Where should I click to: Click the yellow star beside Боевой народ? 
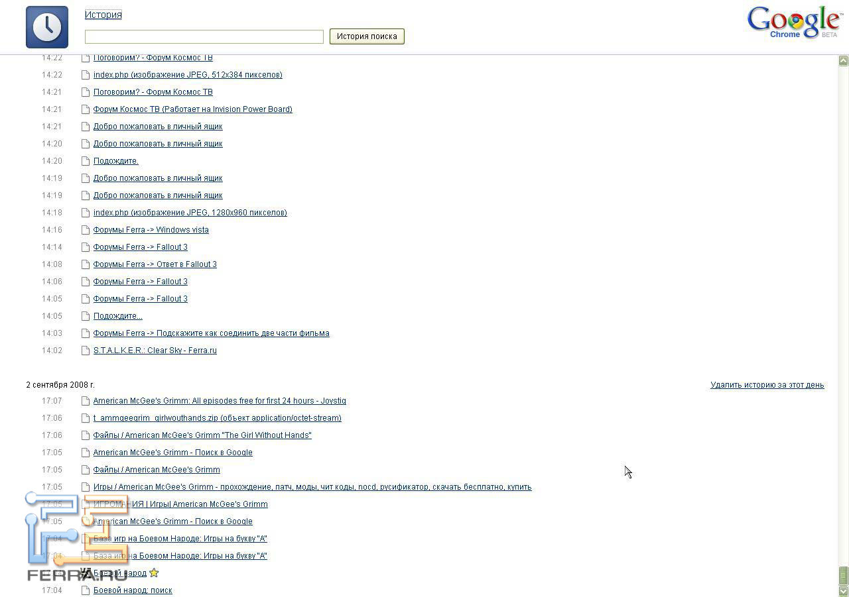point(154,572)
